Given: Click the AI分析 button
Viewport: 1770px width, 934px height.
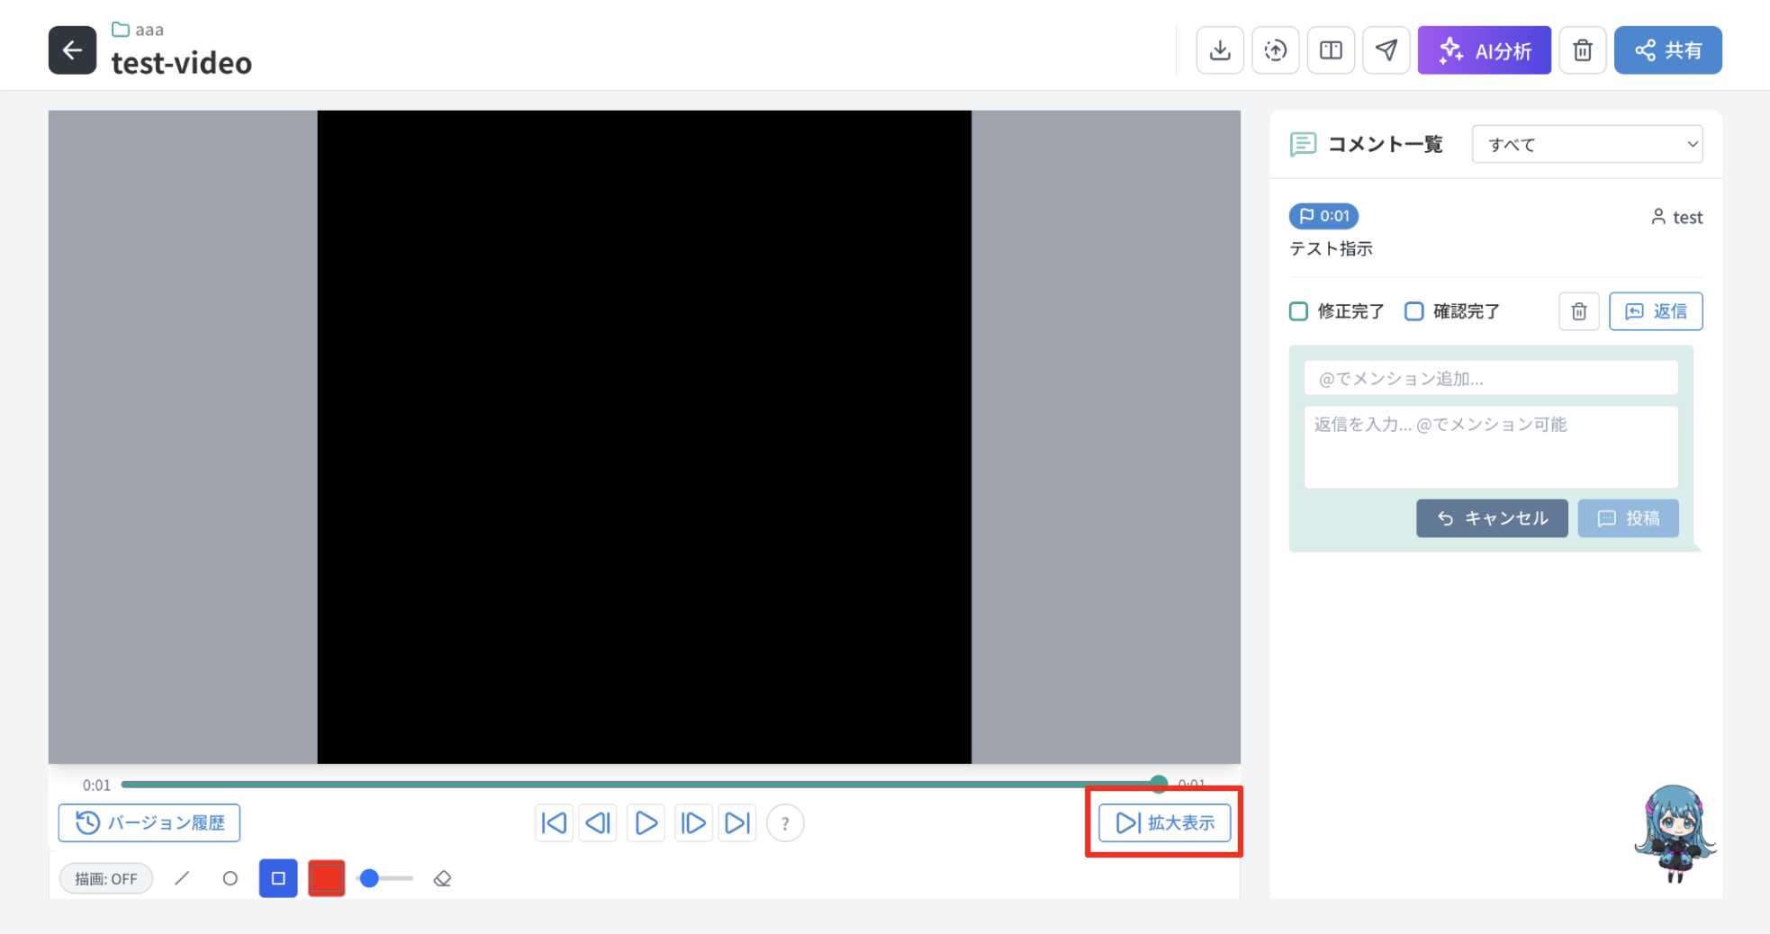Looking at the screenshot, I should (1485, 50).
